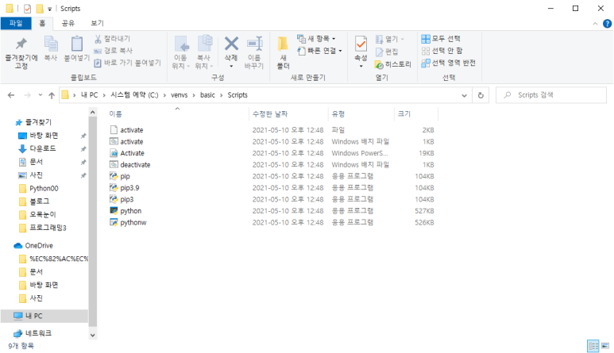
Task: Switch to details view icon in status bar
Action: [593, 346]
